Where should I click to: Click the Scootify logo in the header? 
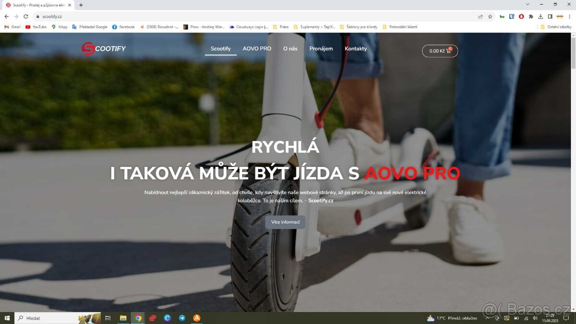point(103,48)
